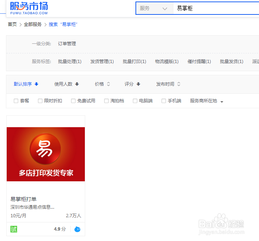This screenshot has width=259, height=241.
Task: Select the 订单管理 category
Action: 67,44
